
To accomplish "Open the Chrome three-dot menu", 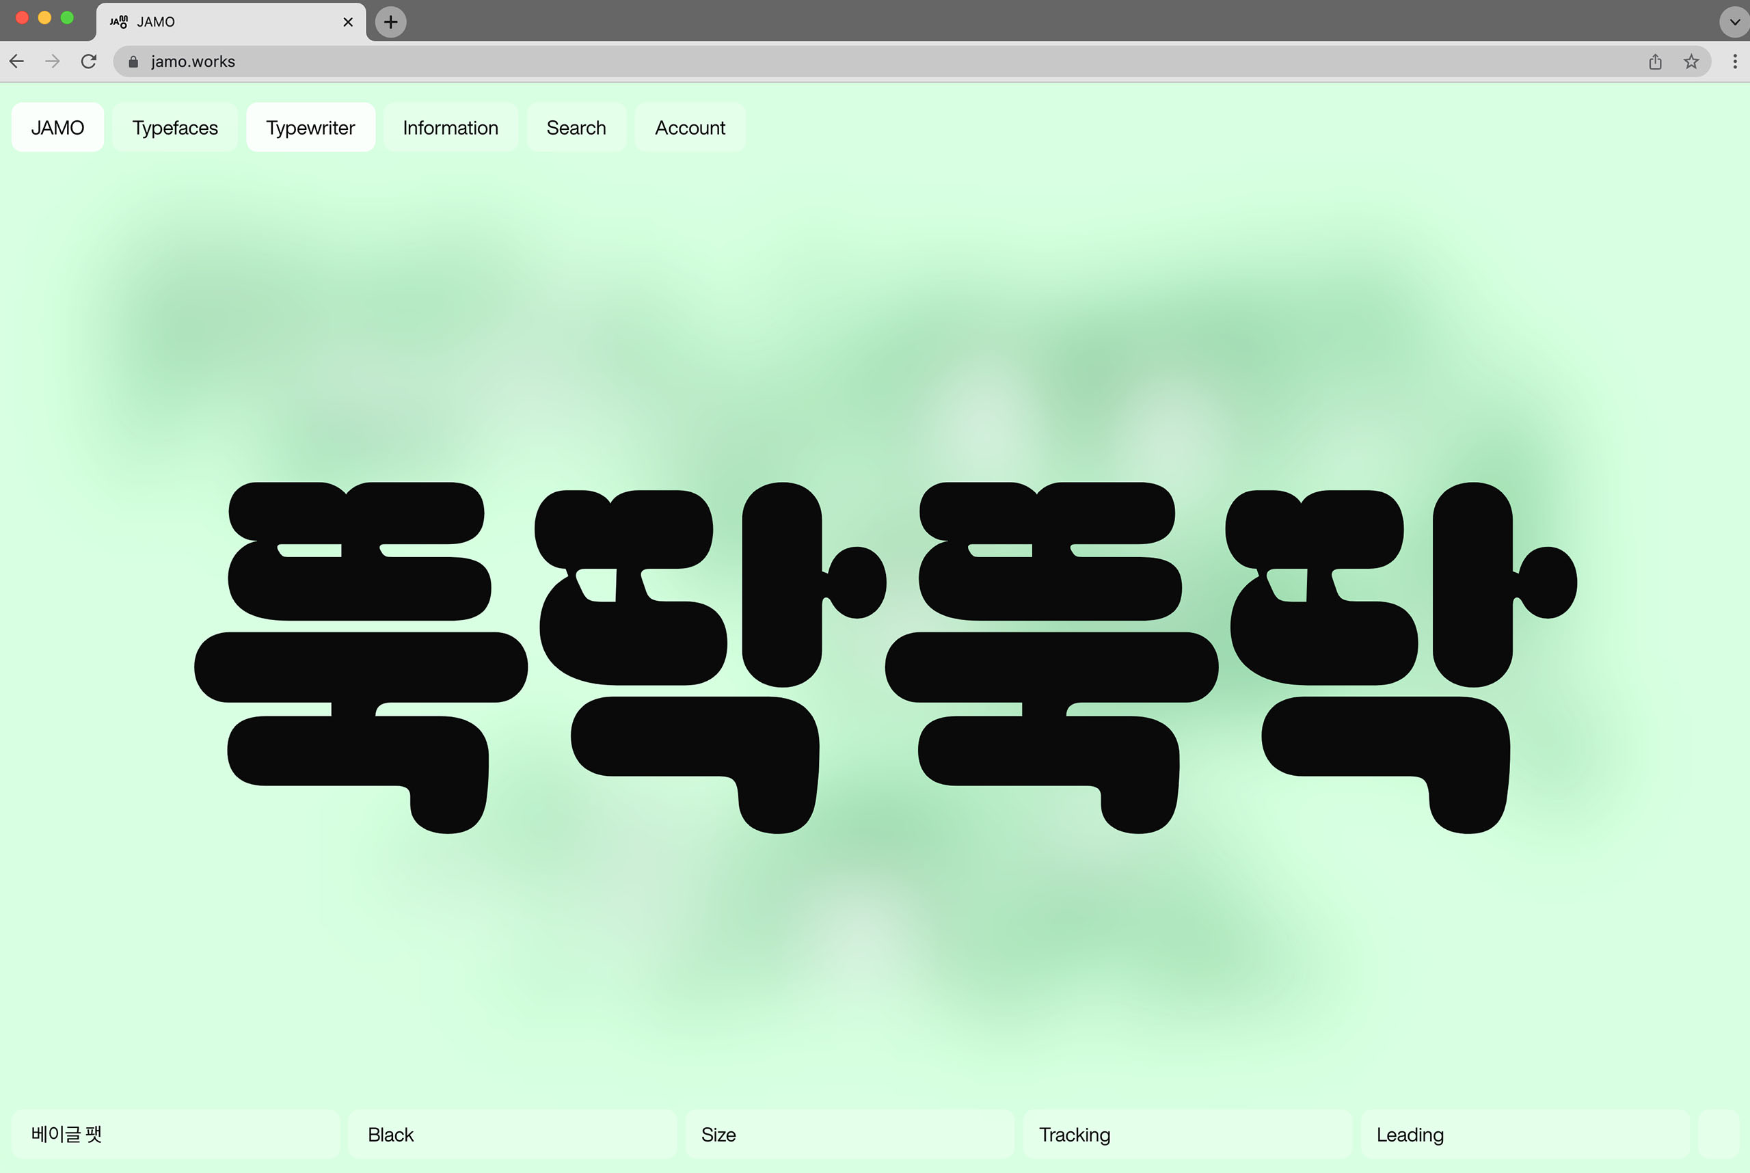I will coord(1734,62).
